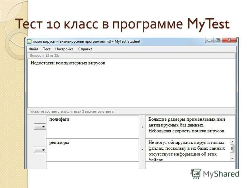
Task: Expand the dropdown next to ревизоры
Action: pos(40,150)
